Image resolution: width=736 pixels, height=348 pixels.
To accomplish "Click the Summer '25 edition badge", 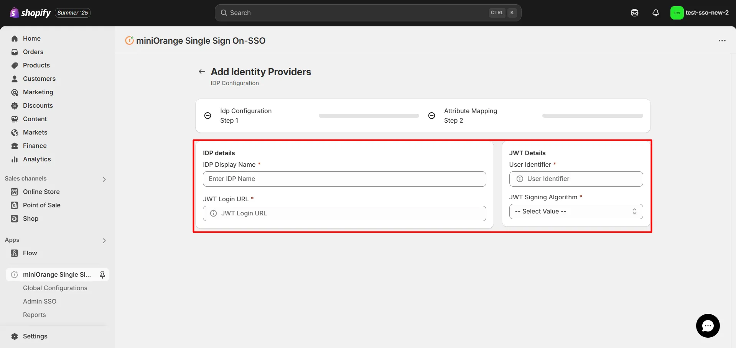I will tap(73, 13).
